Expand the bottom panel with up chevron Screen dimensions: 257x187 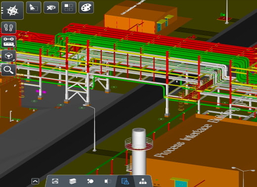click(x=35, y=181)
